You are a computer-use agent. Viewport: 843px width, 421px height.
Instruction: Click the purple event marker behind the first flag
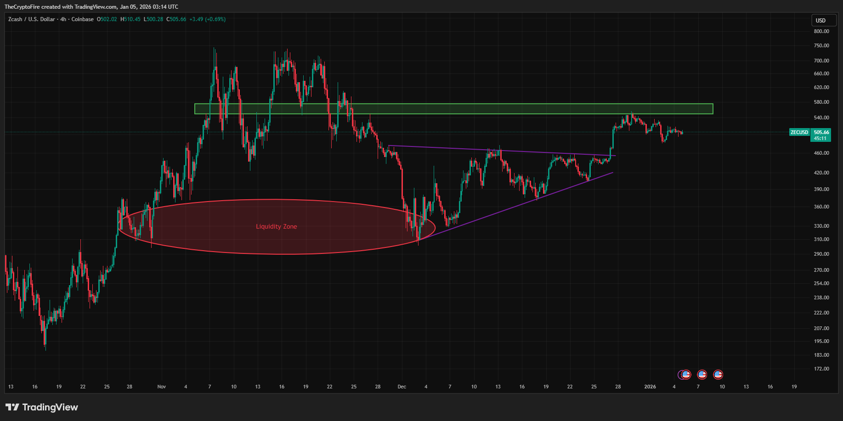click(682, 375)
